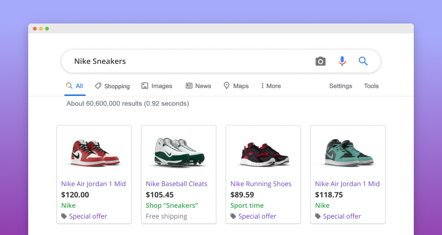Click the search box containing Nike Sneakers
The image size is (442, 235).
pos(221,61)
